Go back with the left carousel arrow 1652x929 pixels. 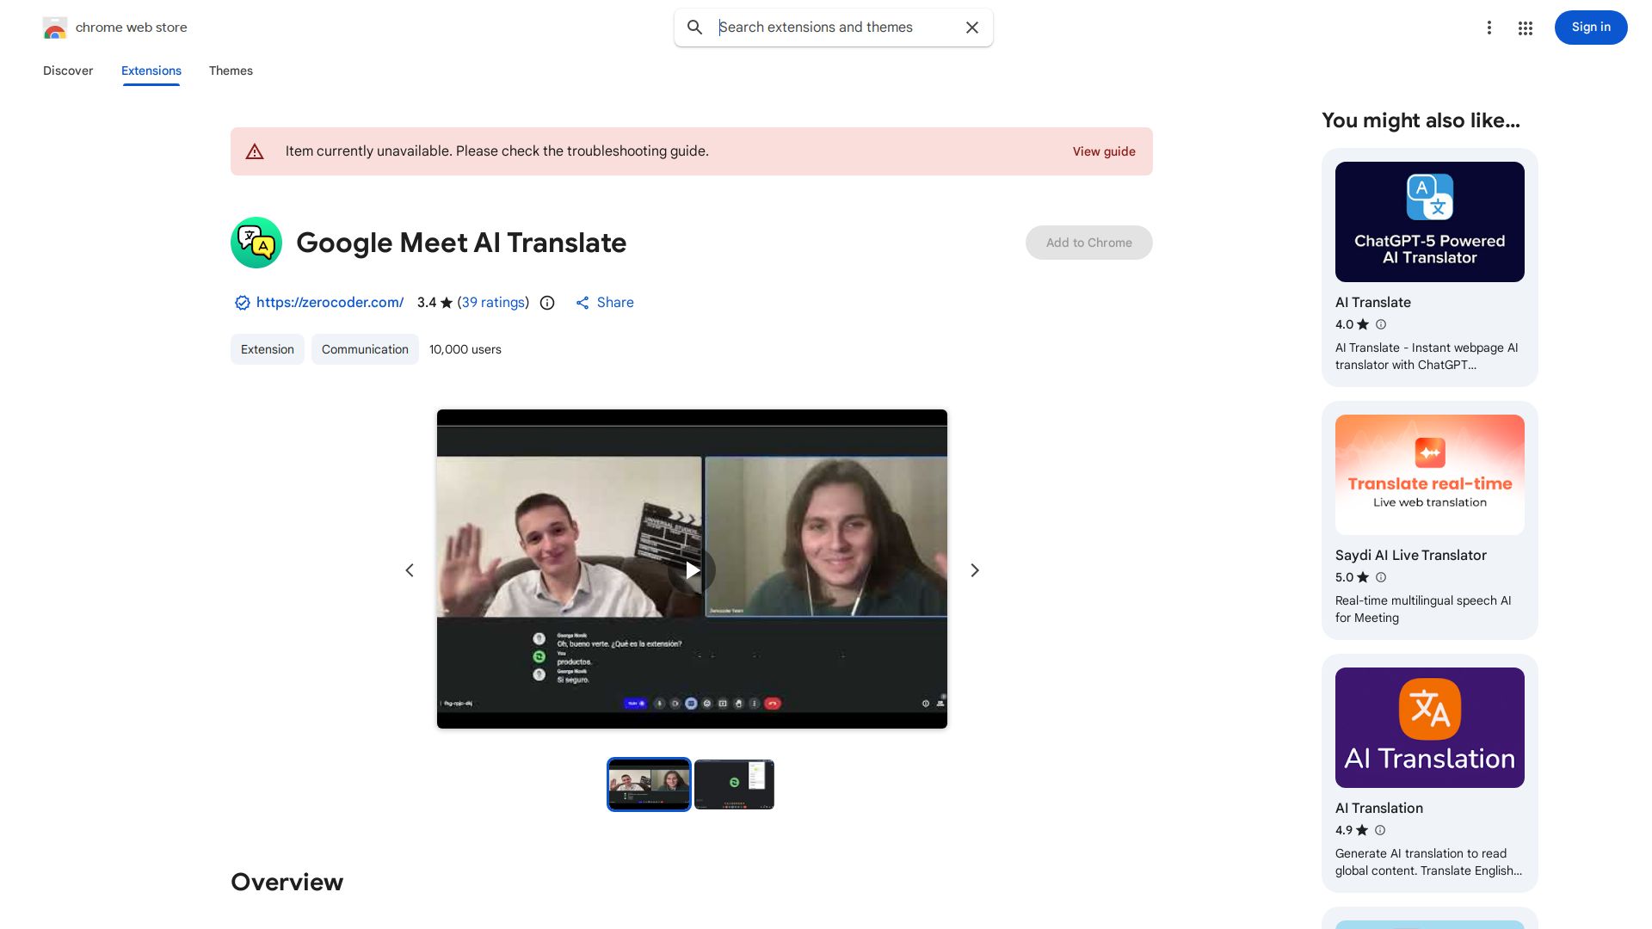pyautogui.click(x=410, y=569)
